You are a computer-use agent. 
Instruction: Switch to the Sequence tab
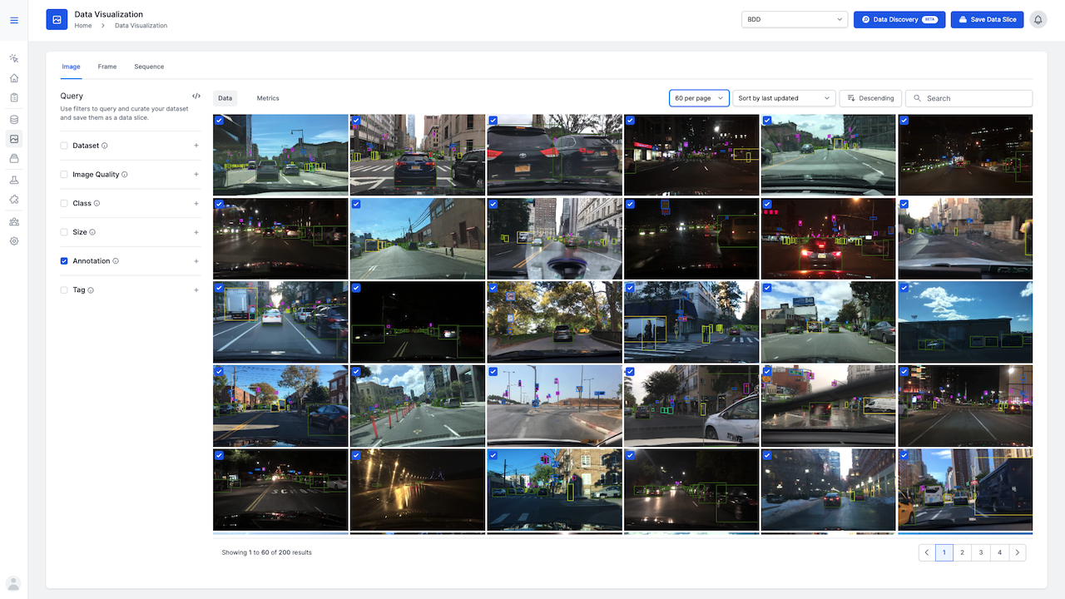149,67
